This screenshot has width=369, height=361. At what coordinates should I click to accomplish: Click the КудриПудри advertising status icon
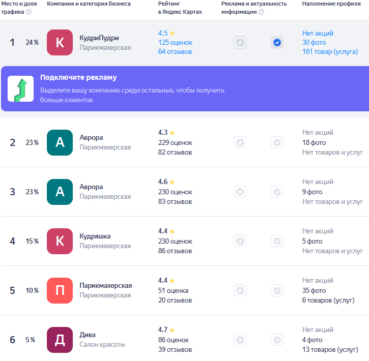tap(240, 43)
